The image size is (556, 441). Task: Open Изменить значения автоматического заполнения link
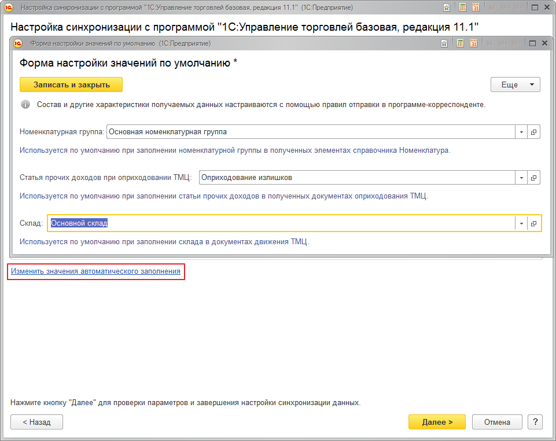pos(95,272)
